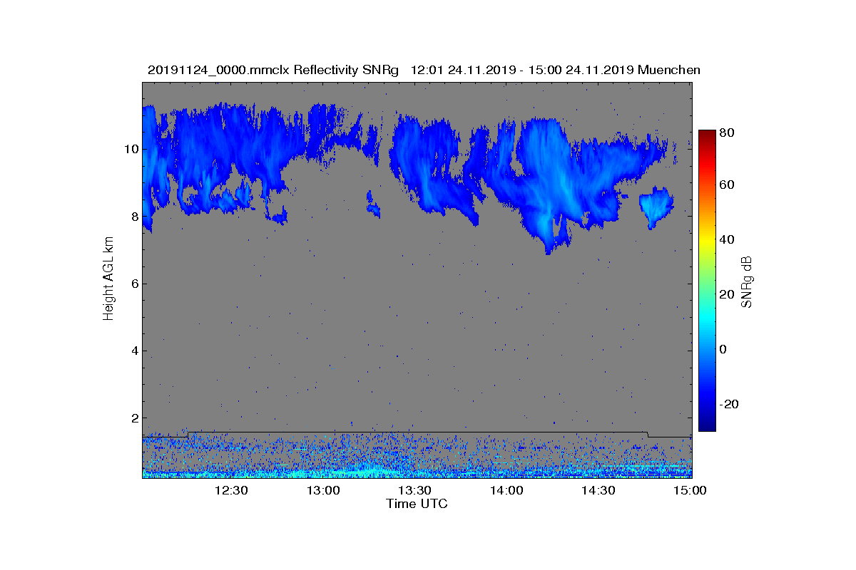The image size is (856, 570).
Task: Click the 15:00 time tick label
Action: click(690, 490)
